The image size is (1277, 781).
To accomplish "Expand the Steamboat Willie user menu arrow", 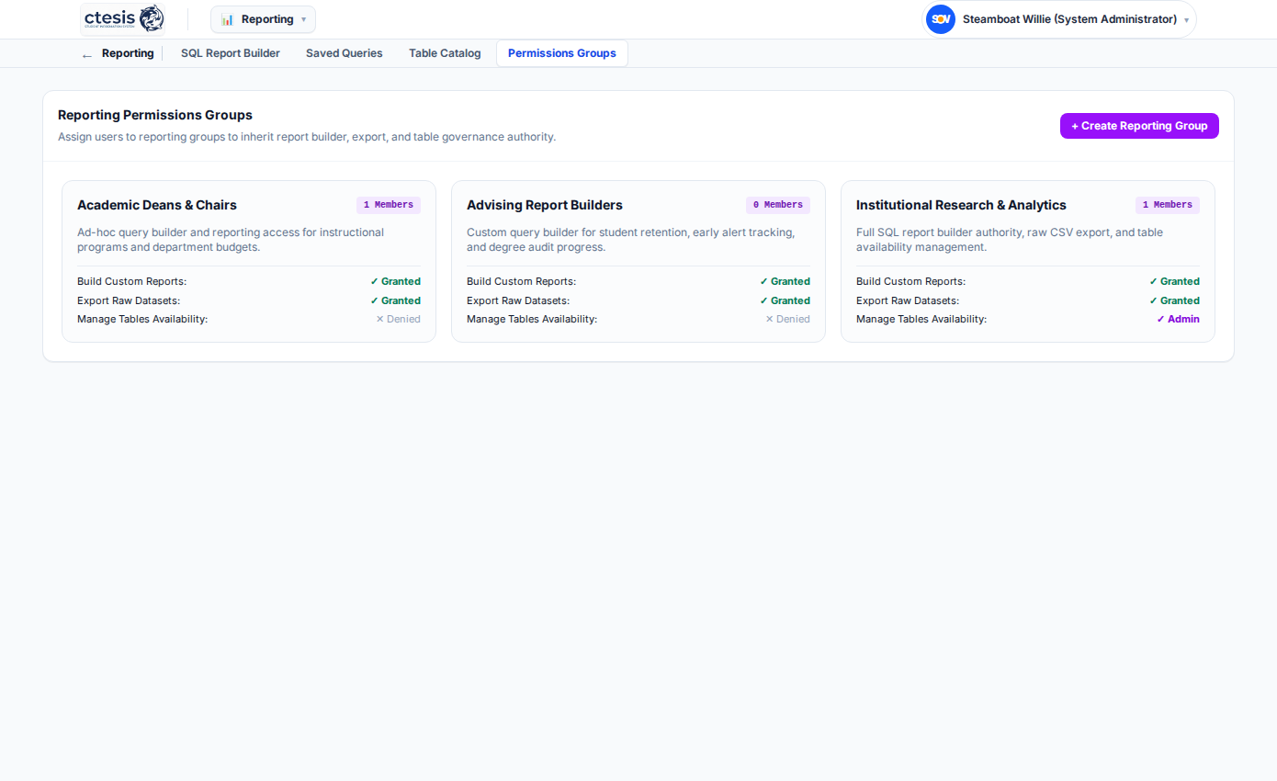I will click(1186, 20).
